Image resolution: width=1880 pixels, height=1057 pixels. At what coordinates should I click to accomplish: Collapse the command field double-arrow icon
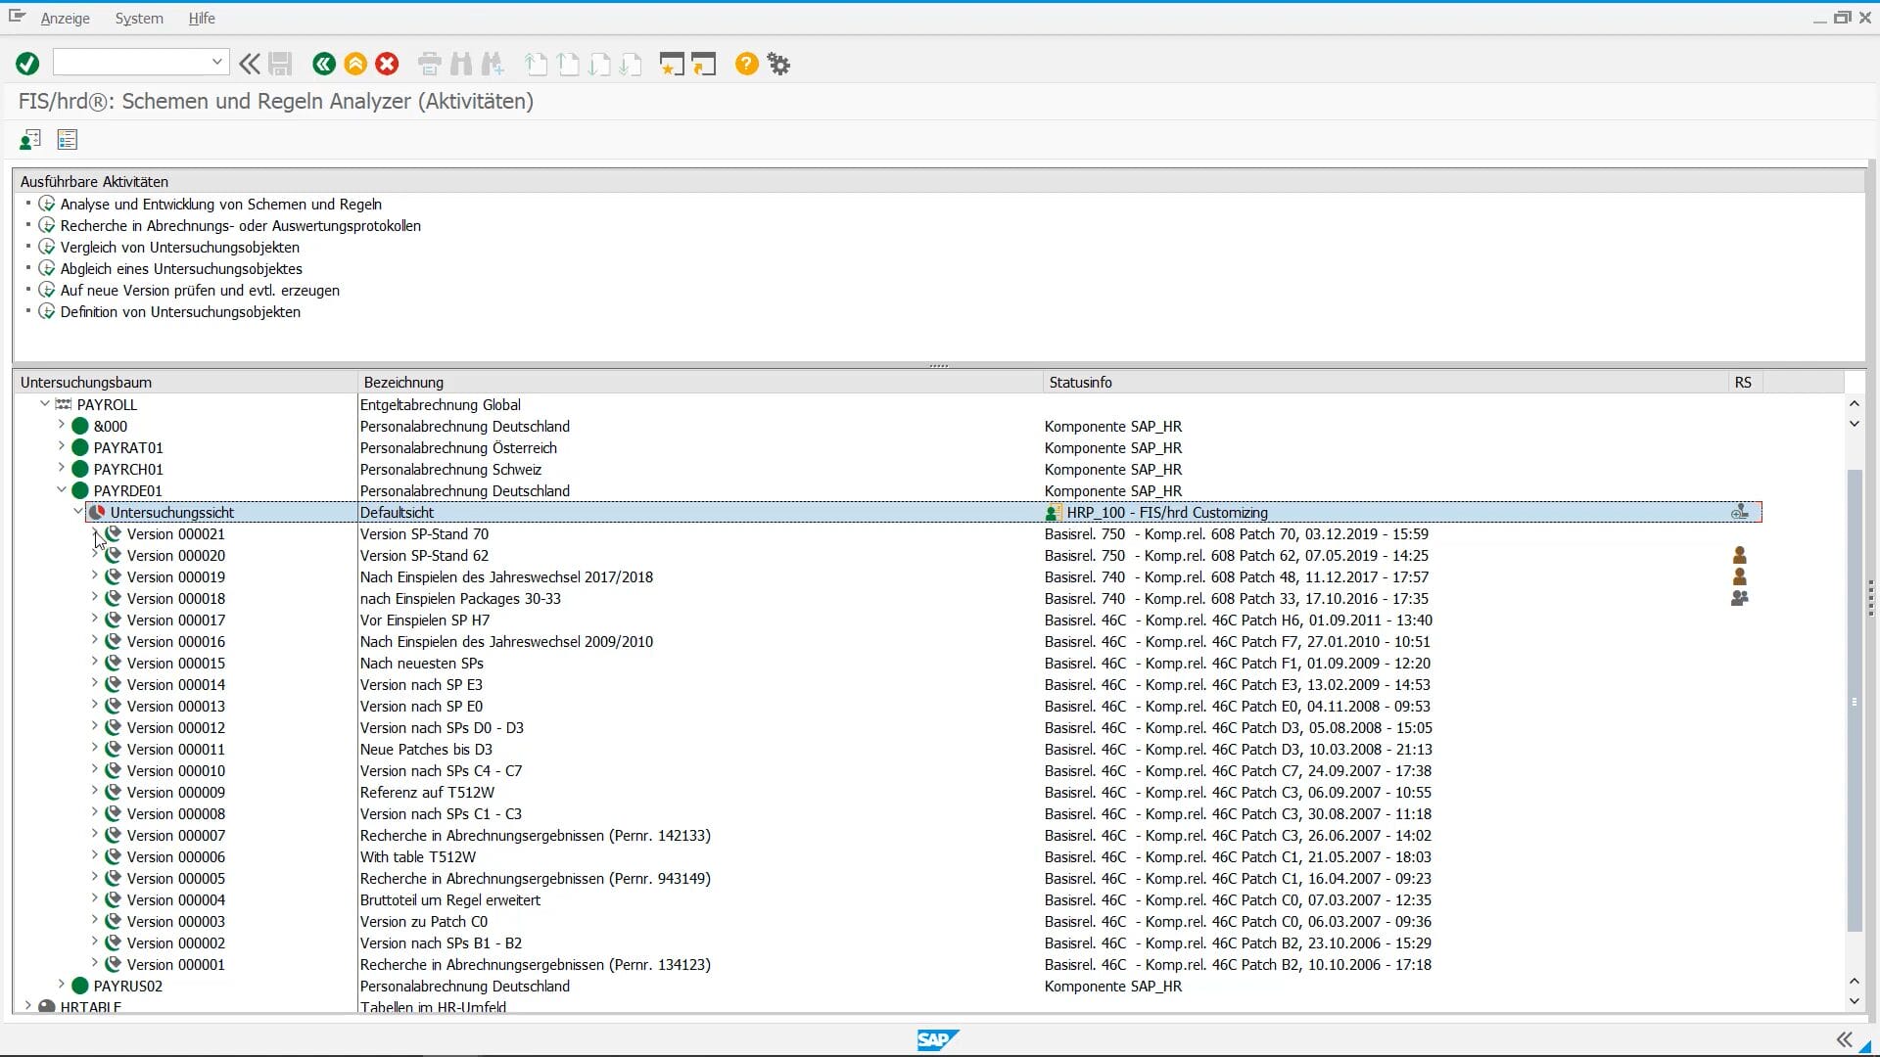250,64
